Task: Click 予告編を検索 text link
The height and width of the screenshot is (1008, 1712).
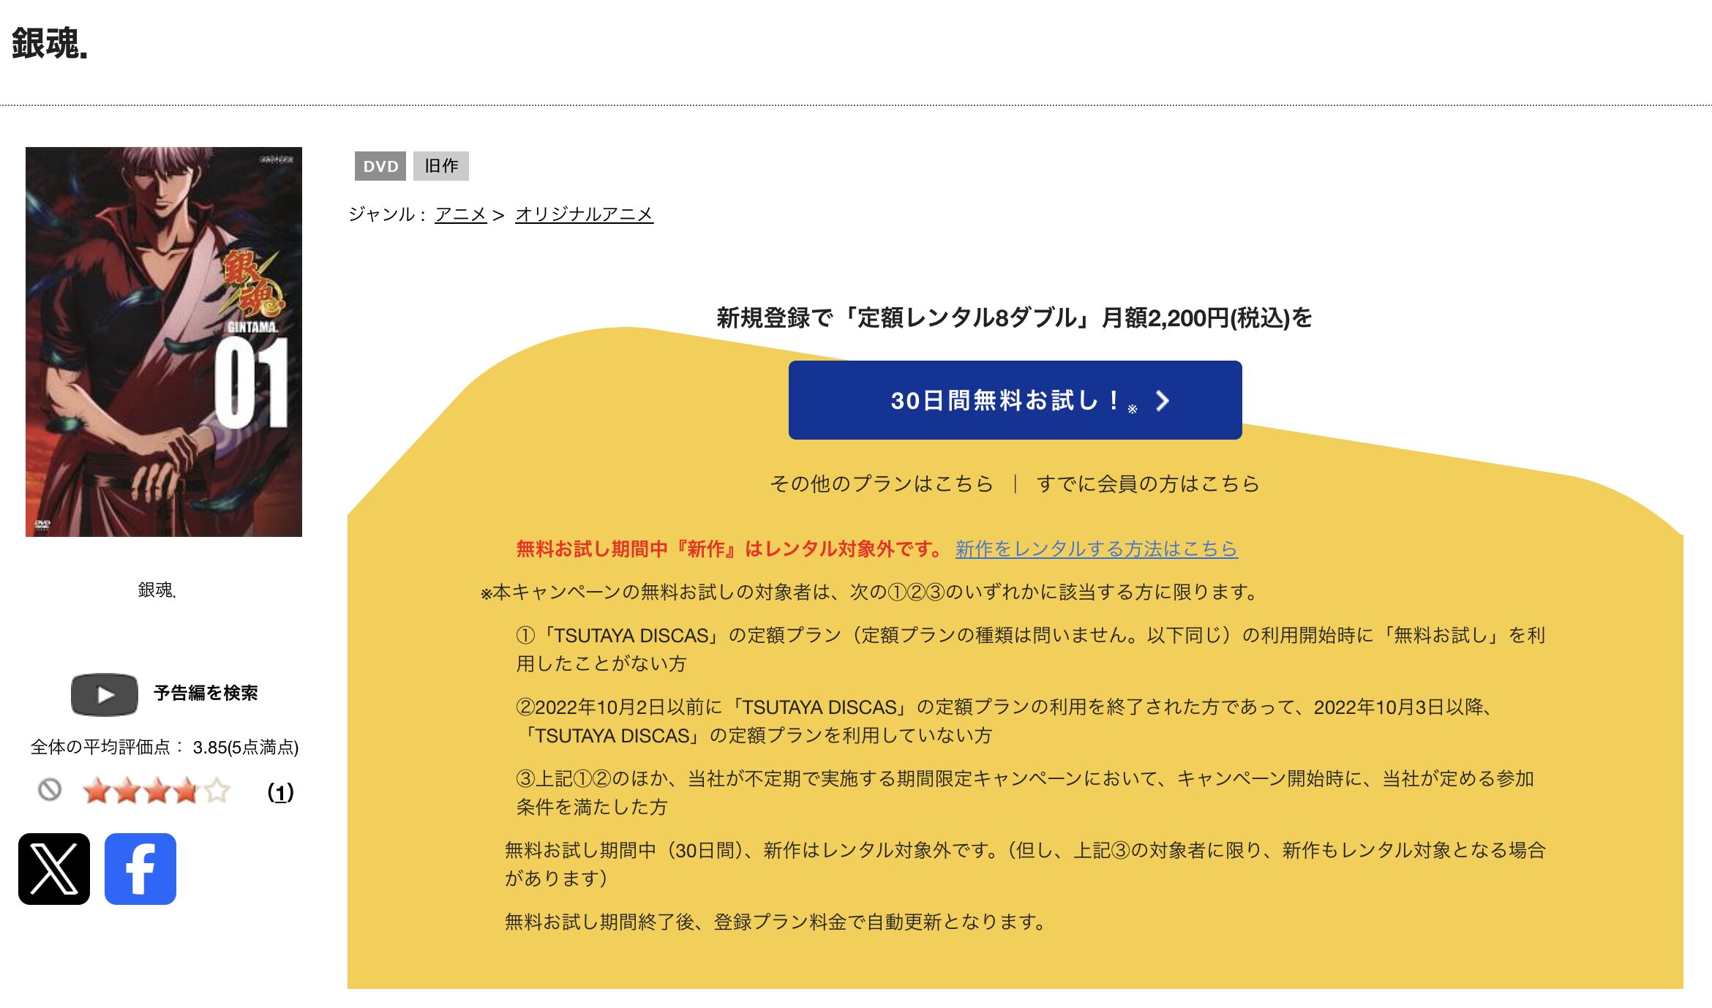Action: pos(206,693)
